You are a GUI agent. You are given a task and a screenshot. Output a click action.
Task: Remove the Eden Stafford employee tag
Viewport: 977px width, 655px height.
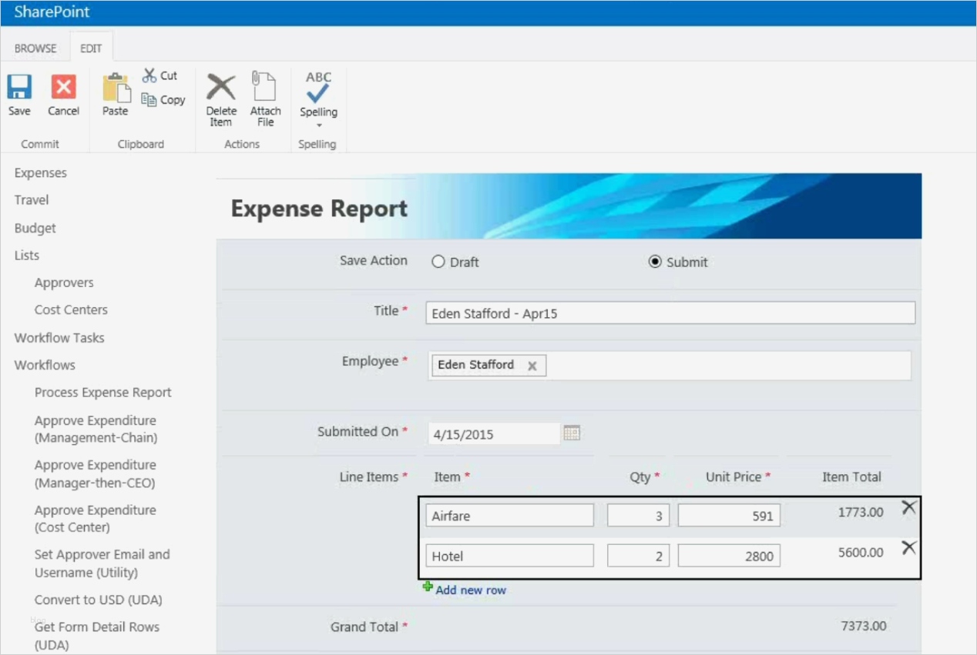click(x=532, y=366)
